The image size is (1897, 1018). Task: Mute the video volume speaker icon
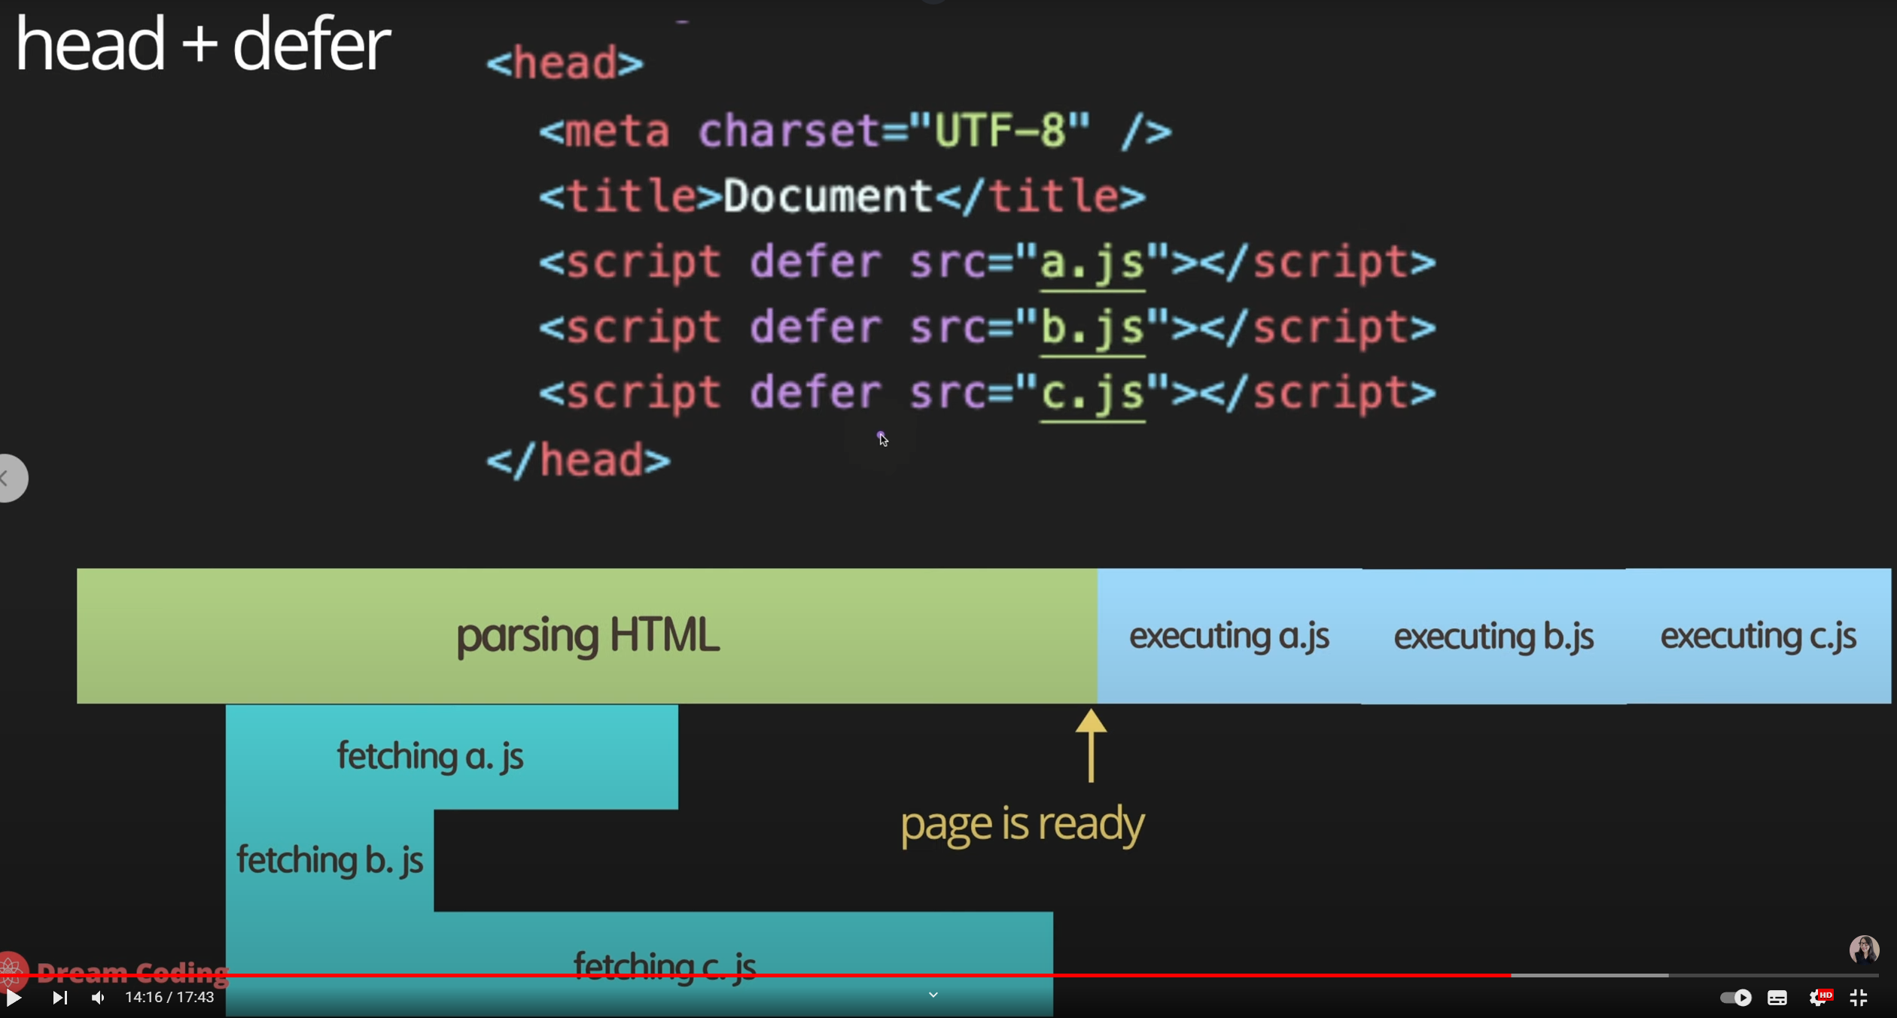coord(98,998)
